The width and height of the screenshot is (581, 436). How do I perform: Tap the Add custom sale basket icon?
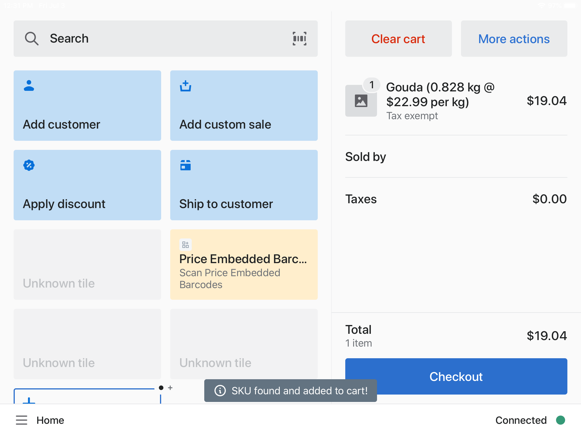click(186, 86)
